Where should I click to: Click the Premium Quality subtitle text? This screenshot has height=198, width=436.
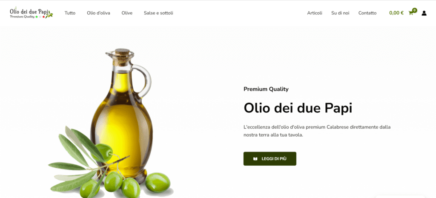[266, 89]
